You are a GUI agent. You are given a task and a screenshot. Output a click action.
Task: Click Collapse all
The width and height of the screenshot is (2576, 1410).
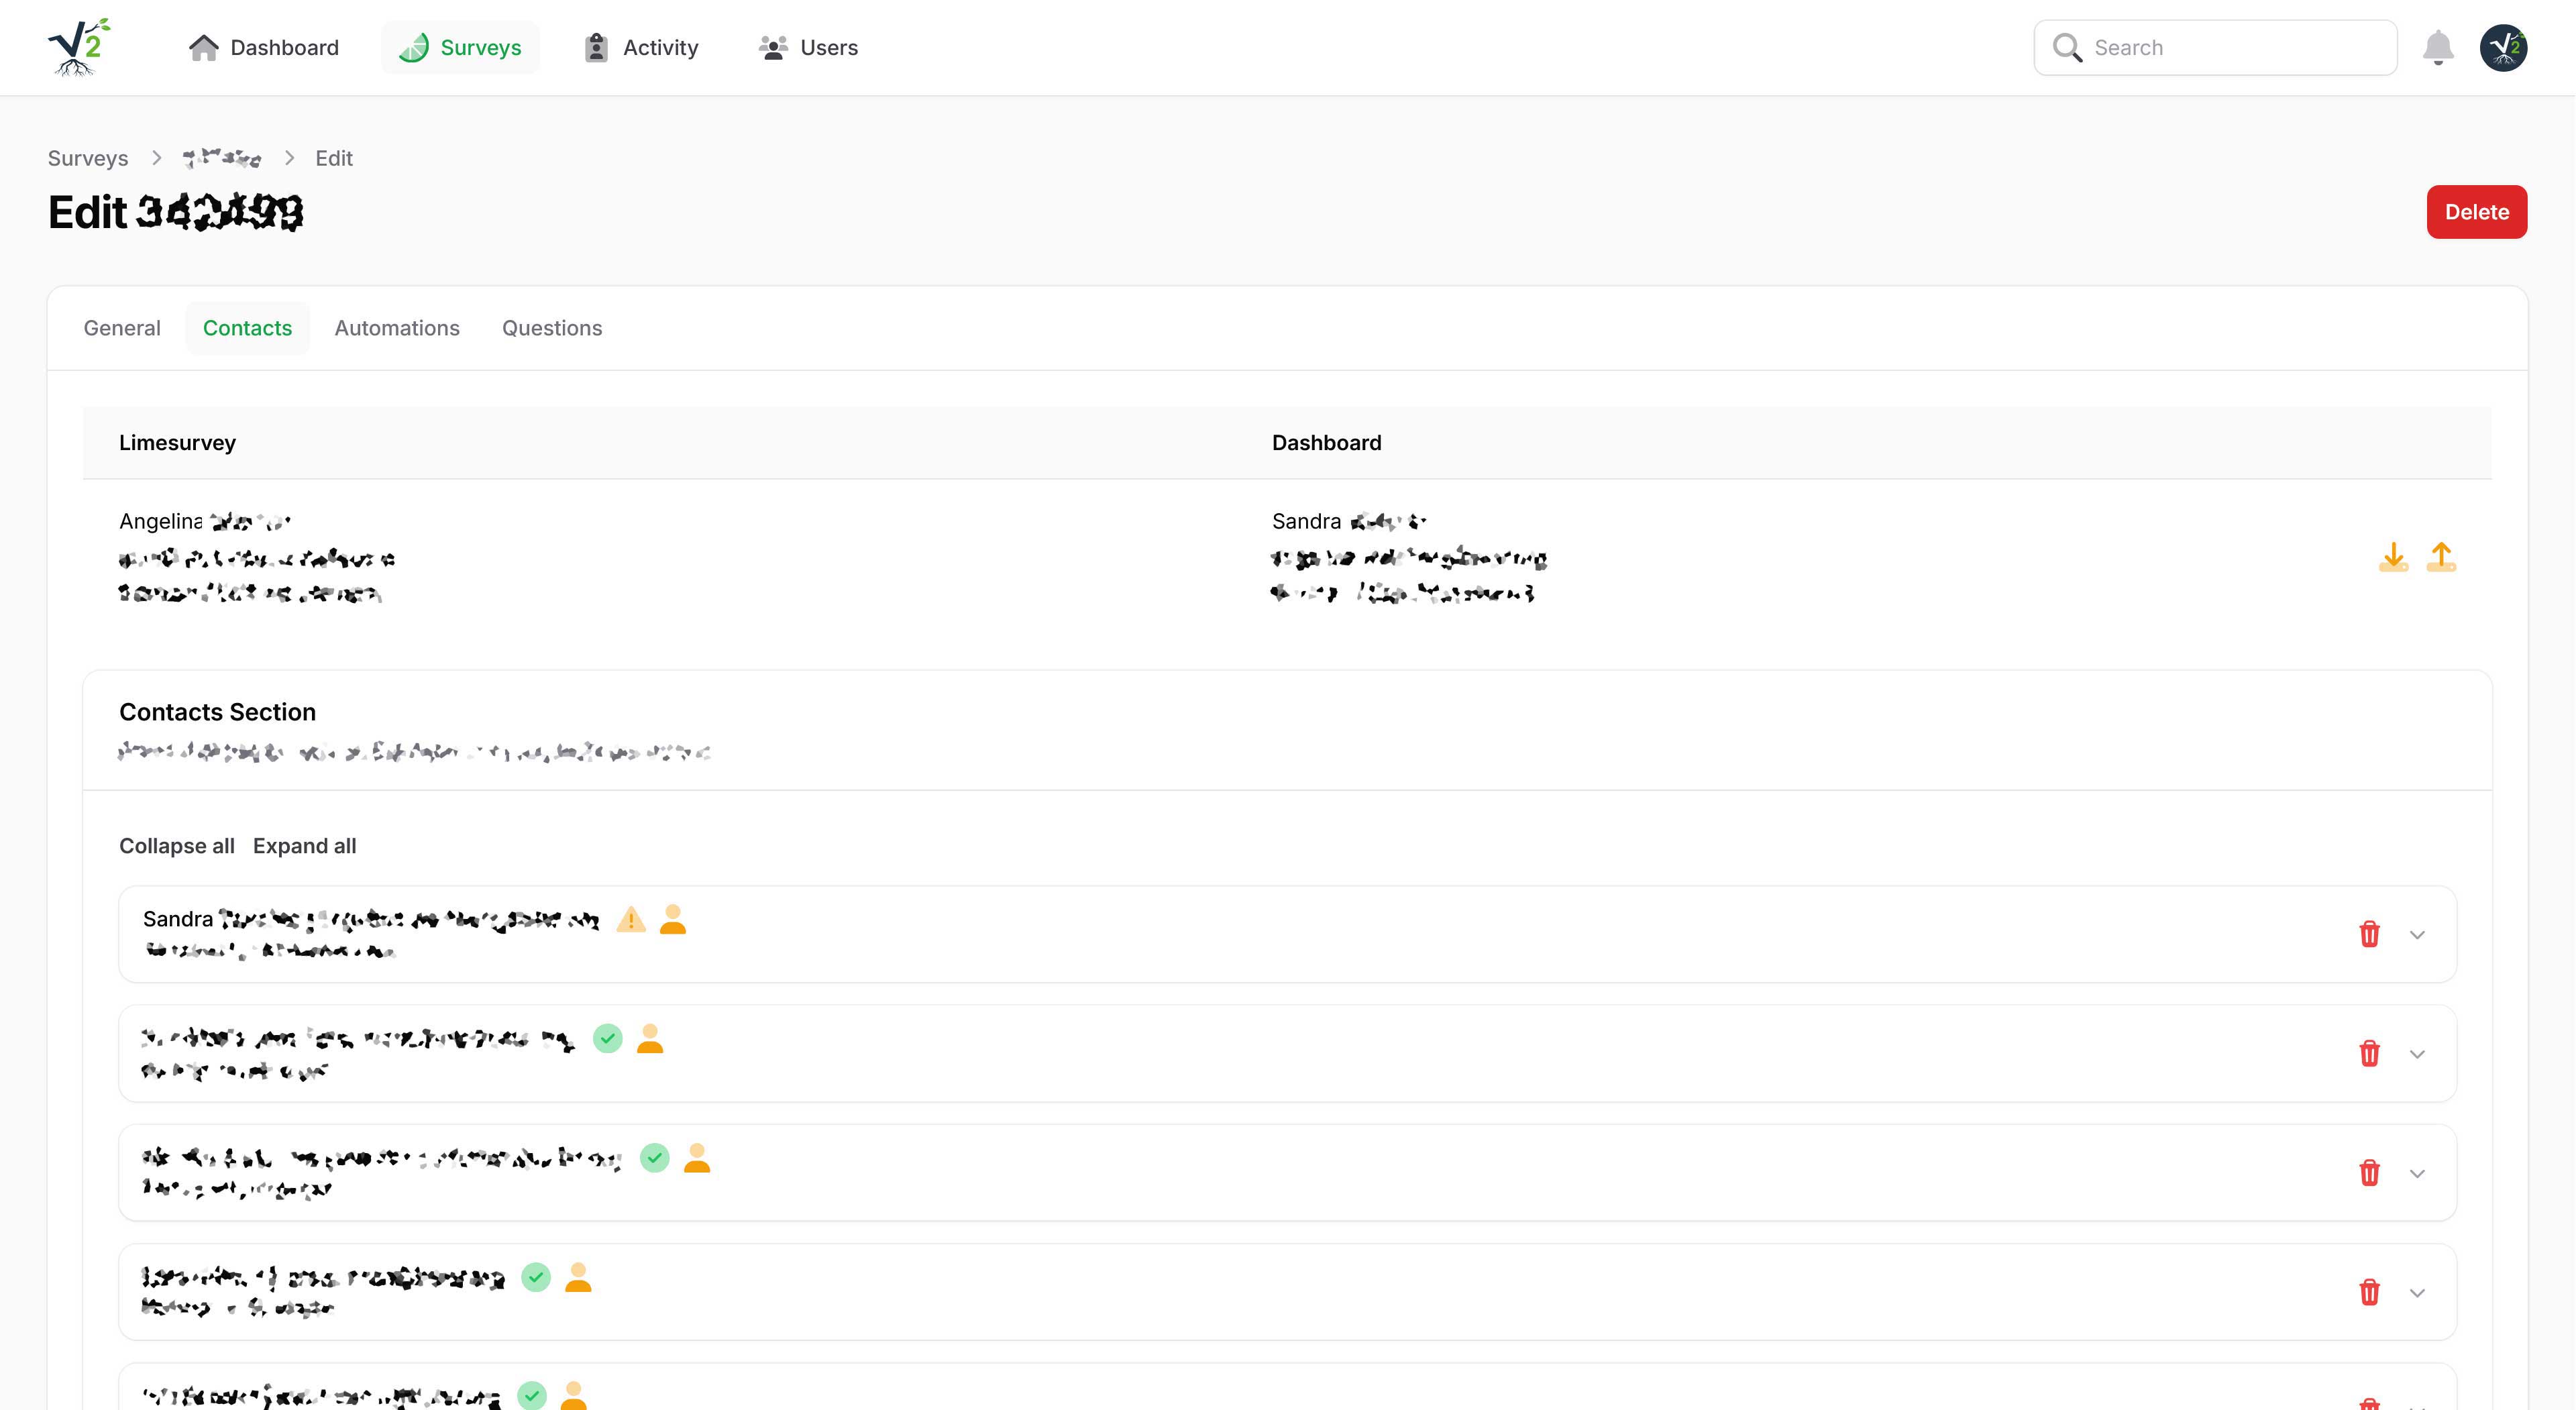pyautogui.click(x=177, y=846)
